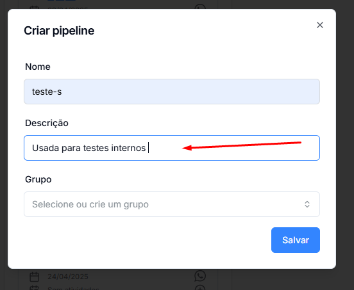This screenshot has height=290, width=354.
Task: Open the Grupo combo box
Action: click(x=172, y=204)
